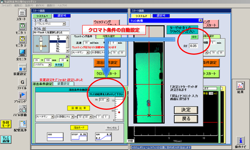Click the キャンセル button in elution panel
Viewport: 250px width, 150px height.
coord(112,128)
